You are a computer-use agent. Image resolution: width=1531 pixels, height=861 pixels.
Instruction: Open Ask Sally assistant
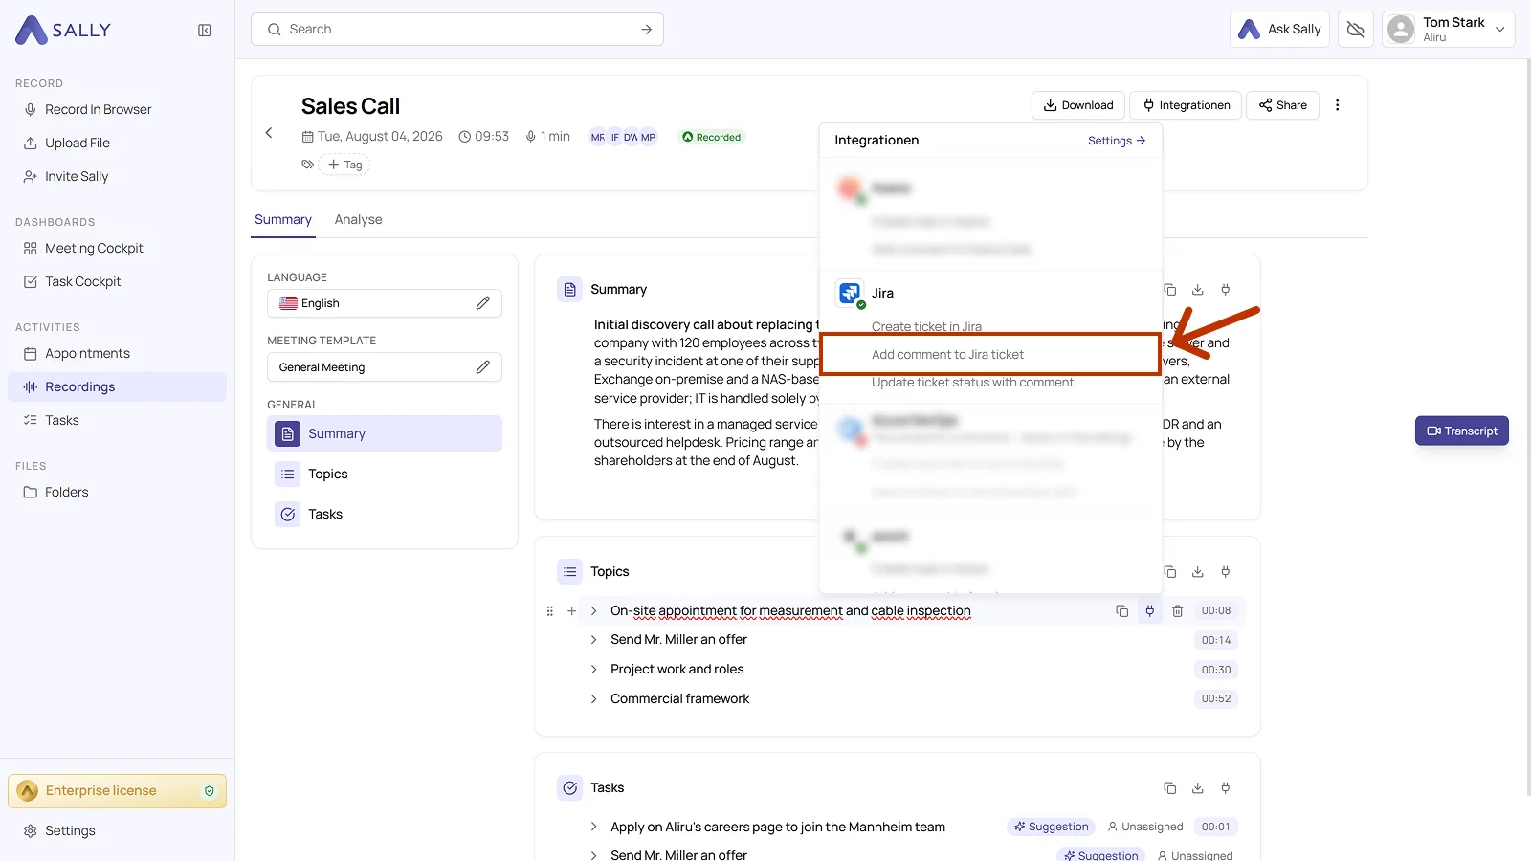(x=1279, y=30)
